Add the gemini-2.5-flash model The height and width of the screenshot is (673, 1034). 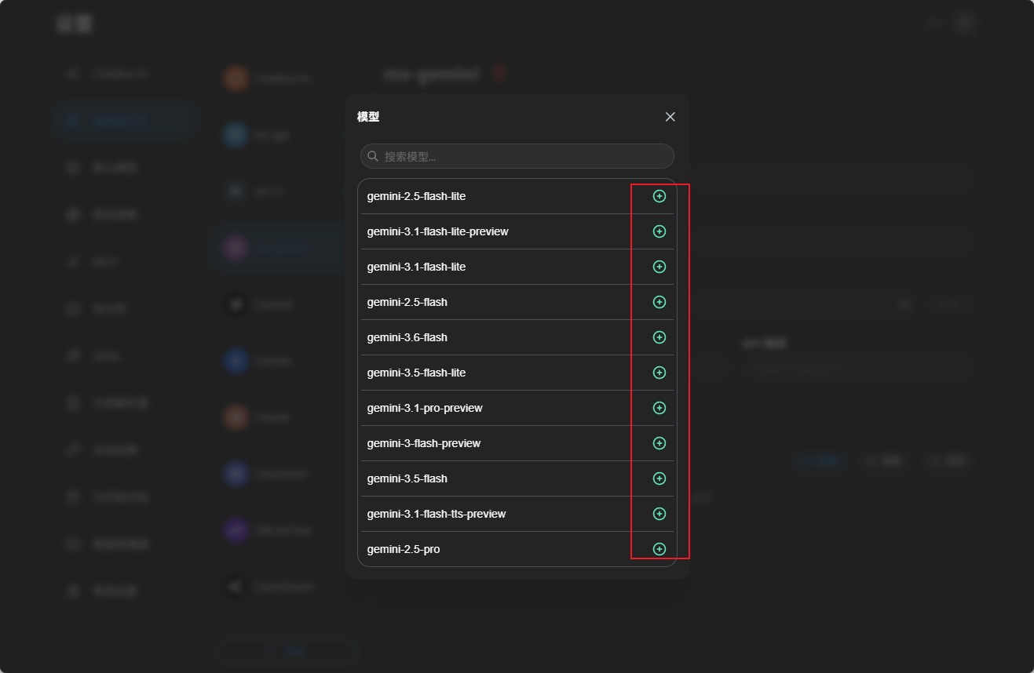point(659,302)
